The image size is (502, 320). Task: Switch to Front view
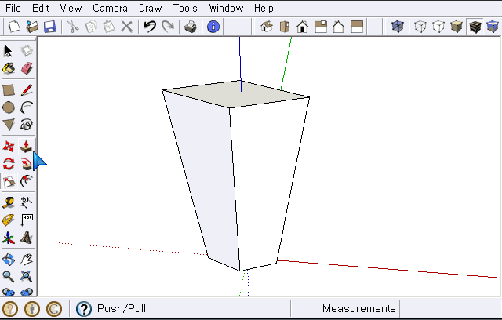point(302,27)
